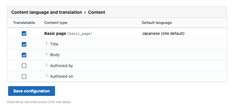Click the Authored by field label
The height and width of the screenshot is (110, 234).
click(61, 66)
